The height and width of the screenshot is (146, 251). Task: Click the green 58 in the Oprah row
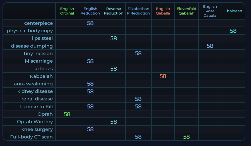click(67, 114)
